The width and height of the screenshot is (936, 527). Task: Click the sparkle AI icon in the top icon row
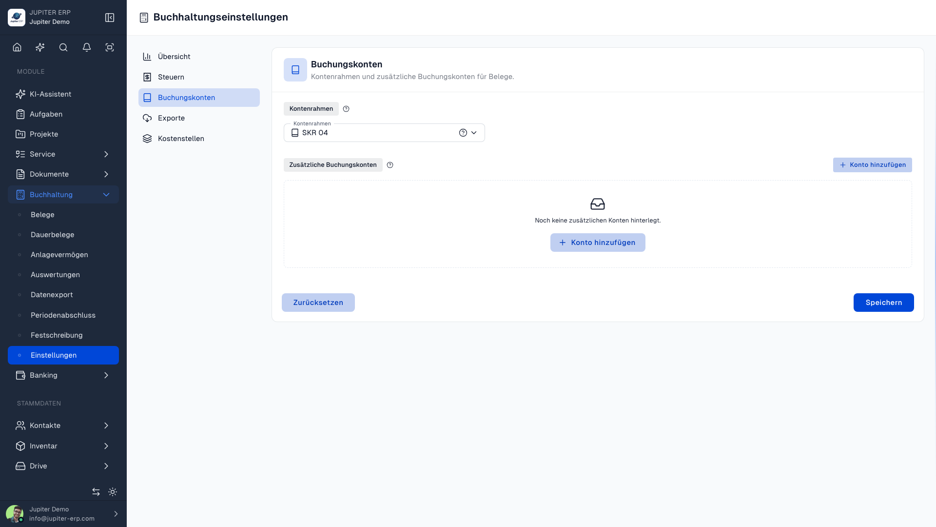[40, 47]
